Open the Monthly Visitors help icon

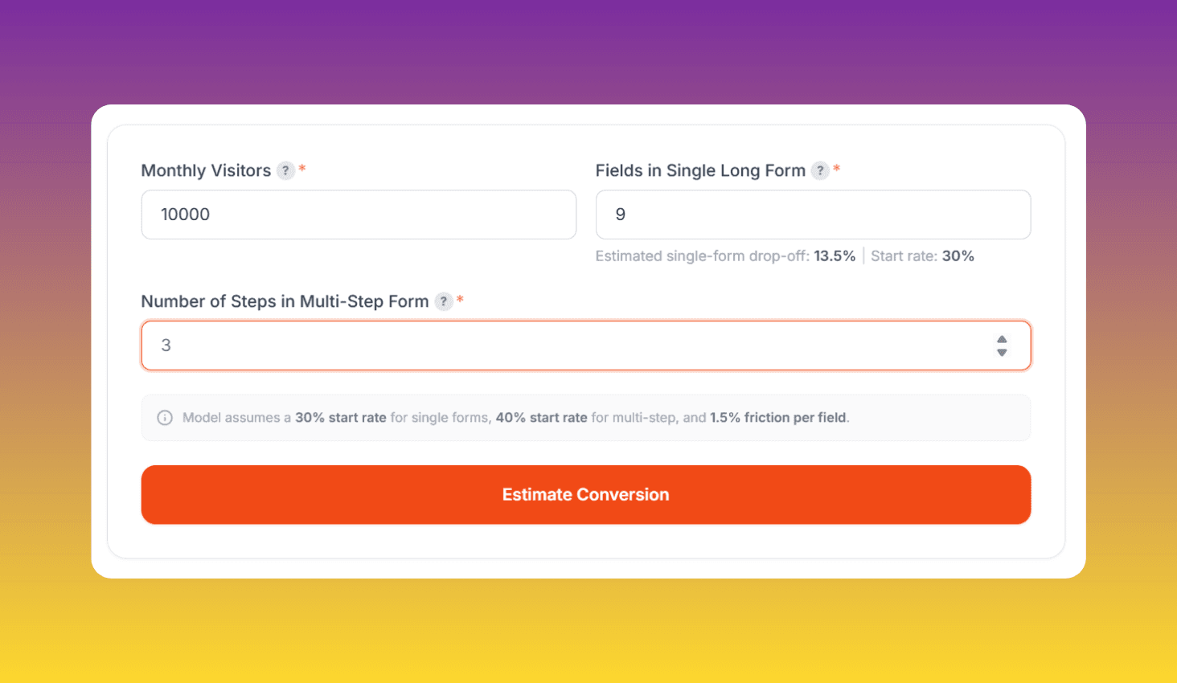tap(286, 170)
